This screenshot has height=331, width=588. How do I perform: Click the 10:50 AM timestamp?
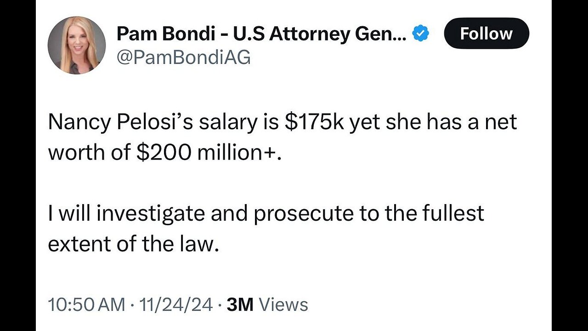tap(86, 305)
